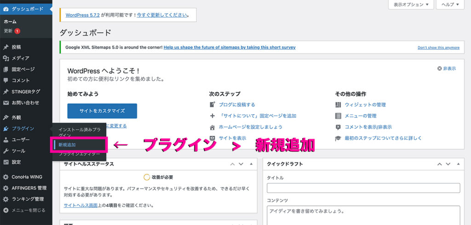
Task: Click the graduation cap icon beside 最初のステップ
Action: tap(338, 138)
